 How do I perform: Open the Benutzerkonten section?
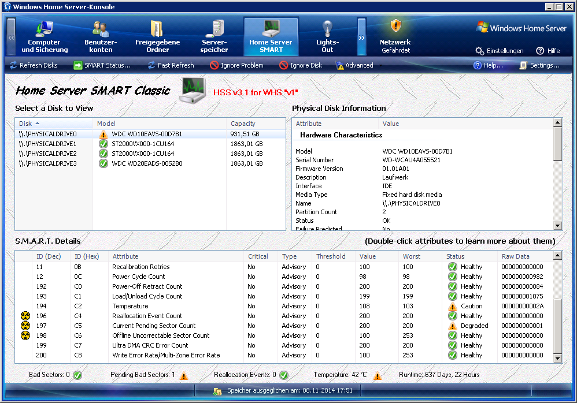(x=101, y=37)
